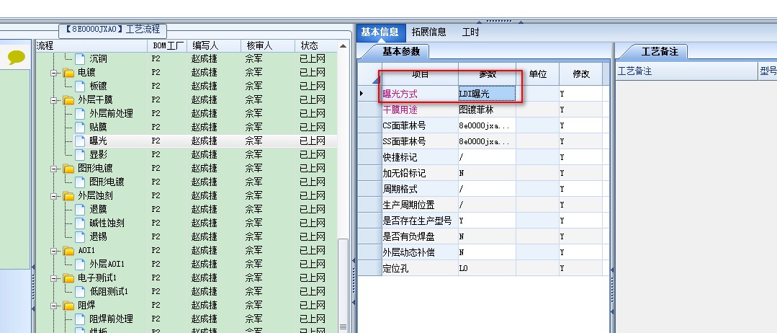Click the 工艺备注 column header in notes grid
This screenshot has width=777, height=333.
click(x=687, y=71)
